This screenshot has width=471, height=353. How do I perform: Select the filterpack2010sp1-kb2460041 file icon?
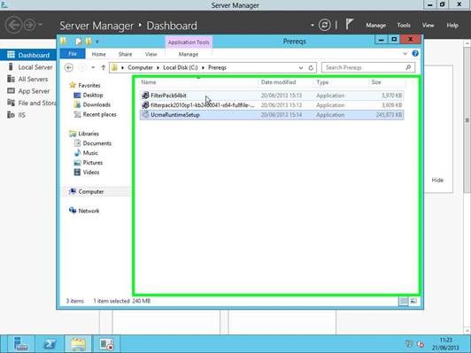145,105
